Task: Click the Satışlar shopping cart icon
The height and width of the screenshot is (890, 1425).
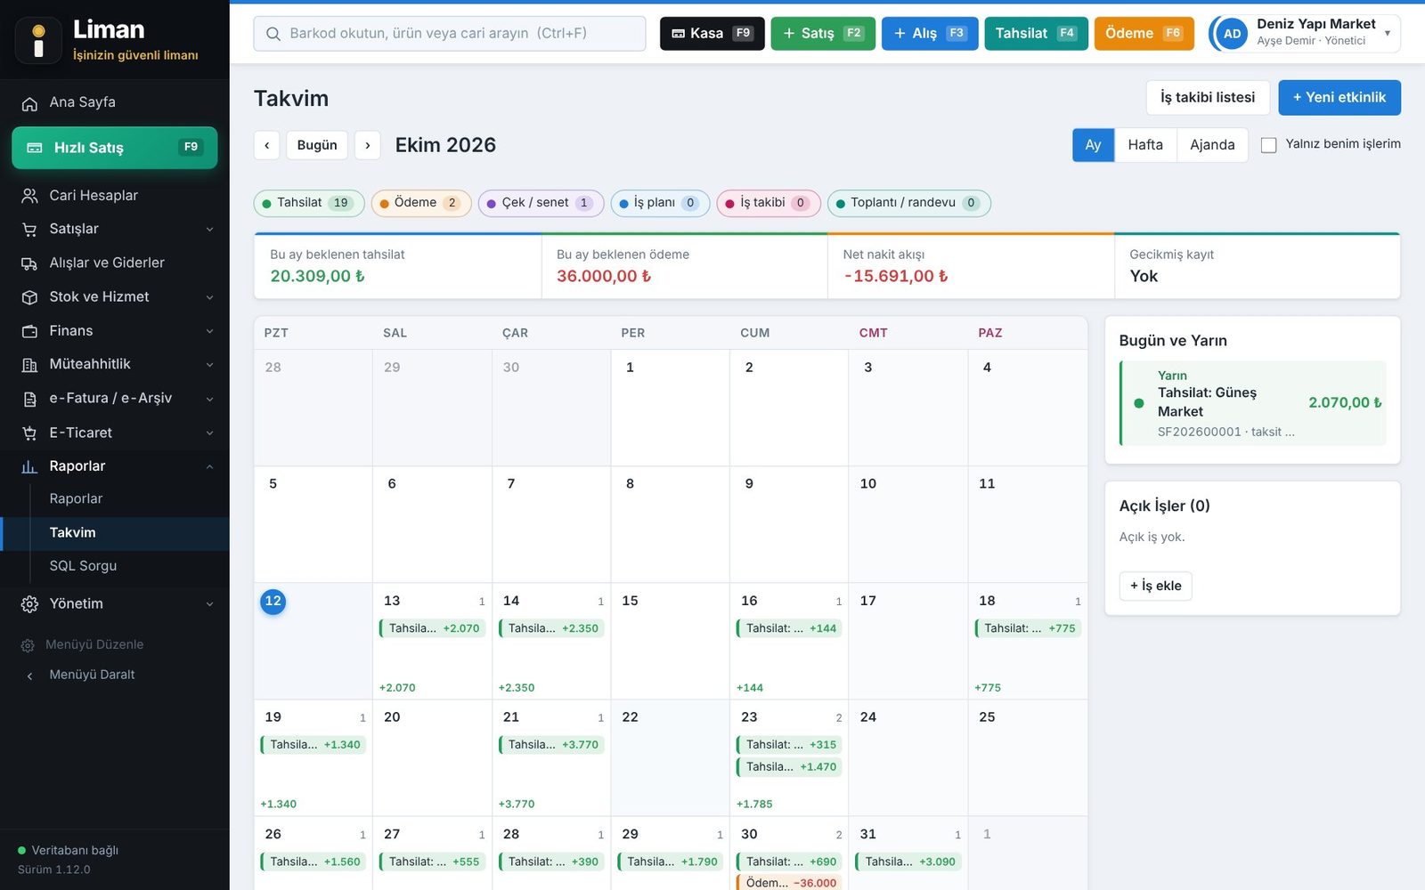Action: point(29,230)
